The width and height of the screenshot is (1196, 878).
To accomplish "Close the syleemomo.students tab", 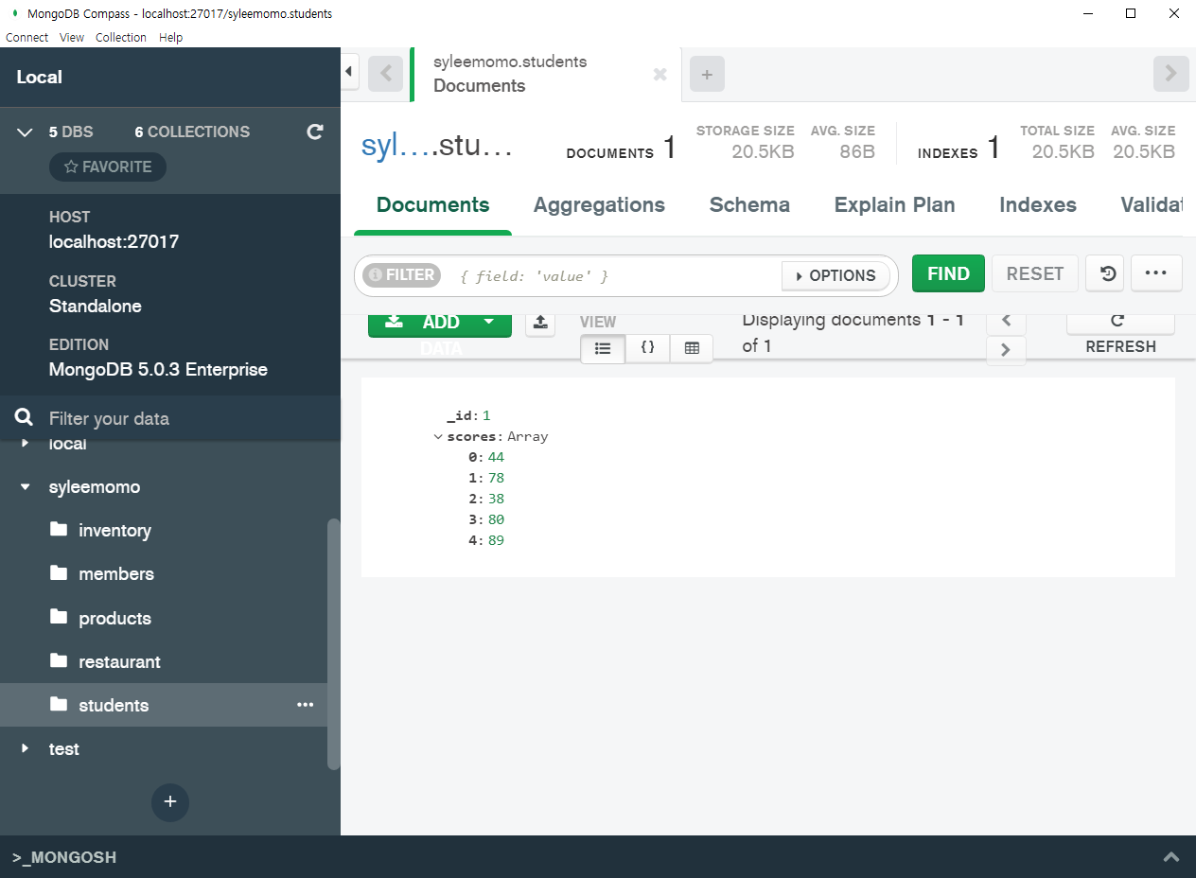I will point(660,74).
